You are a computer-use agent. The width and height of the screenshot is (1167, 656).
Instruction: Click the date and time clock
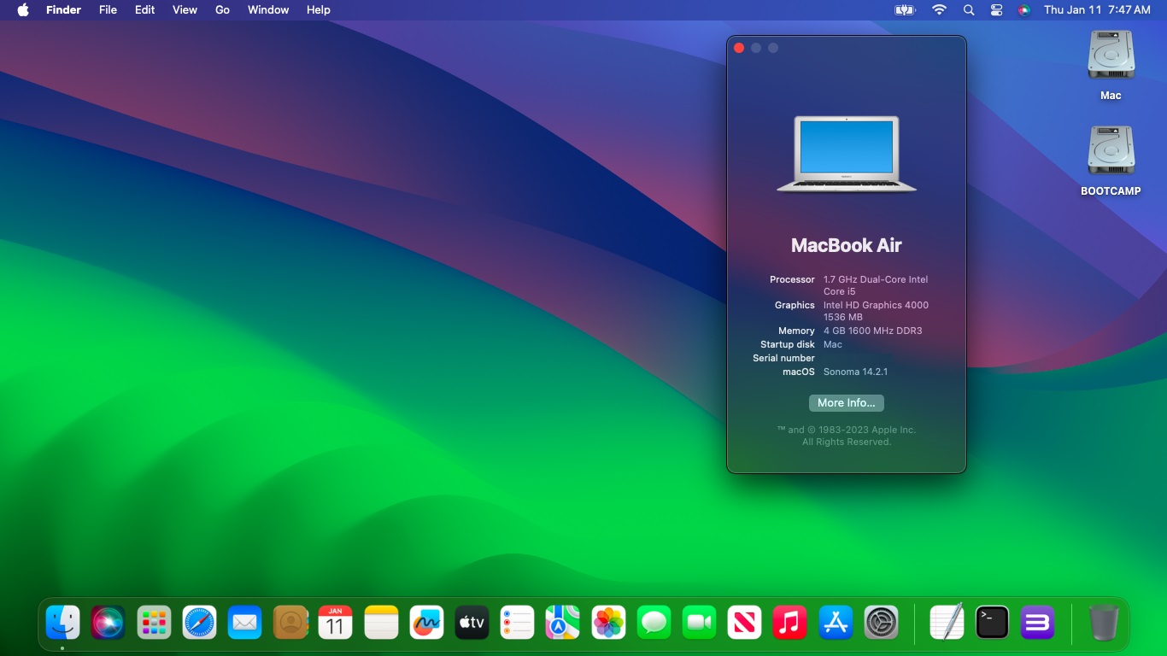(1097, 10)
